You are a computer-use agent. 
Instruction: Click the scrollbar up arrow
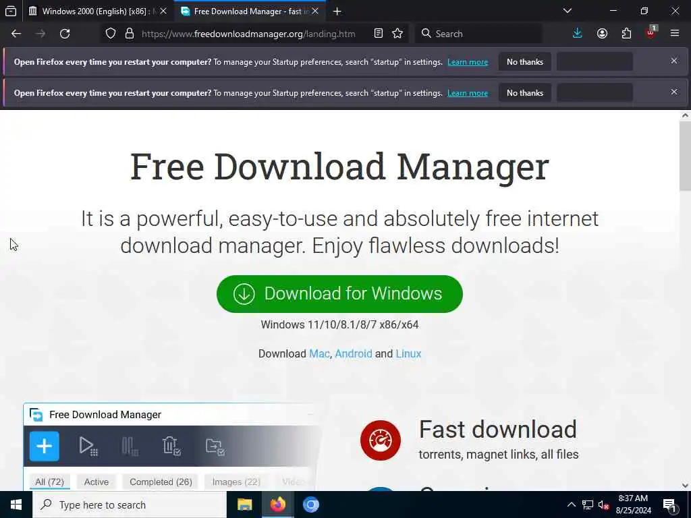685,115
